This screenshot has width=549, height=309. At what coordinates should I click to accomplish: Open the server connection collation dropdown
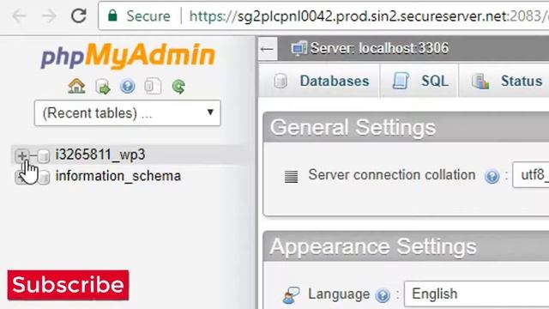coord(531,175)
